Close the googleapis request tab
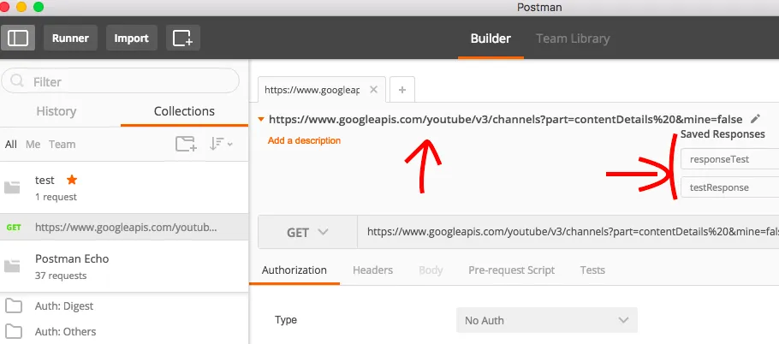779x344 pixels. 373,90
